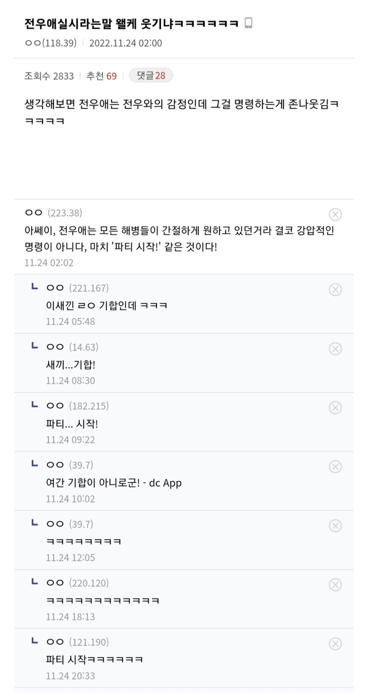Click reply author ㅇㅇ (221.167)

pyautogui.click(x=77, y=288)
